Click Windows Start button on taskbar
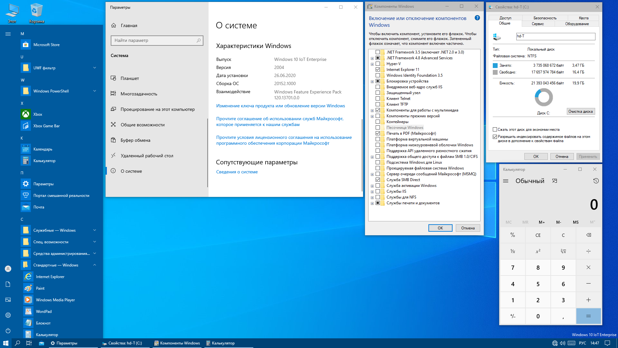The image size is (618, 348). click(6, 343)
